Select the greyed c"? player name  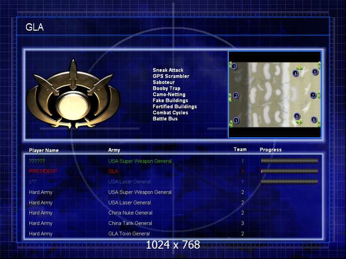tap(33, 182)
